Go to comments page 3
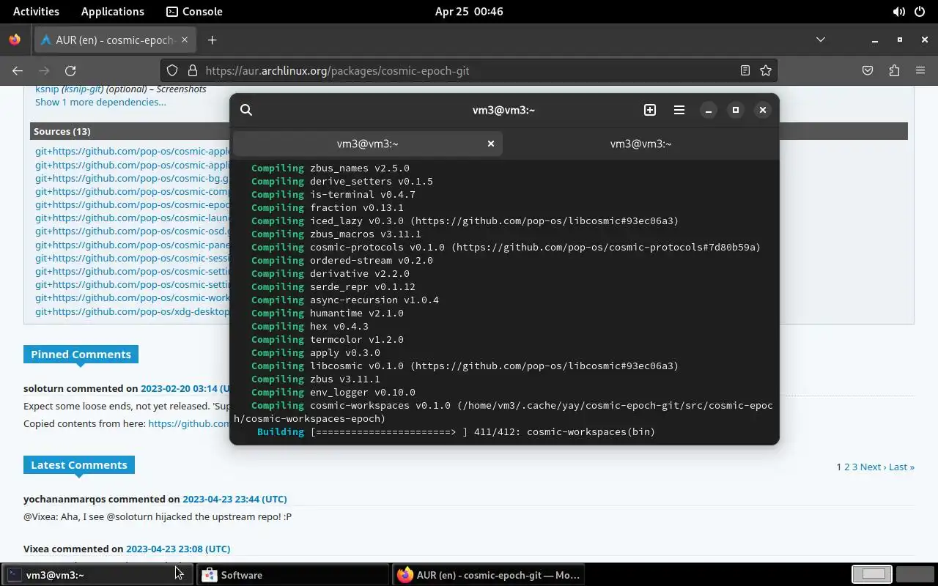Image resolution: width=938 pixels, height=586 pixels. [854, 467]
